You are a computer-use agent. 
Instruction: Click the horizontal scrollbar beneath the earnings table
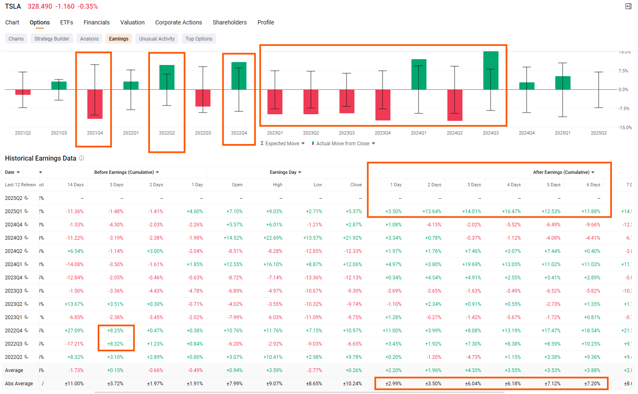pos(299,392)
